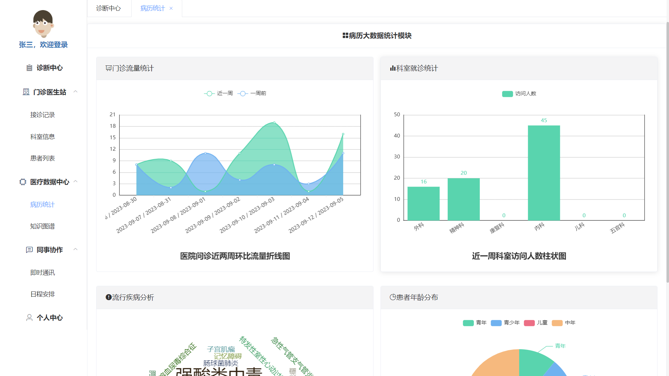Click the 五官科 axis label
Viewport: 669px width, 376px height.
click(x=617, y=228)
